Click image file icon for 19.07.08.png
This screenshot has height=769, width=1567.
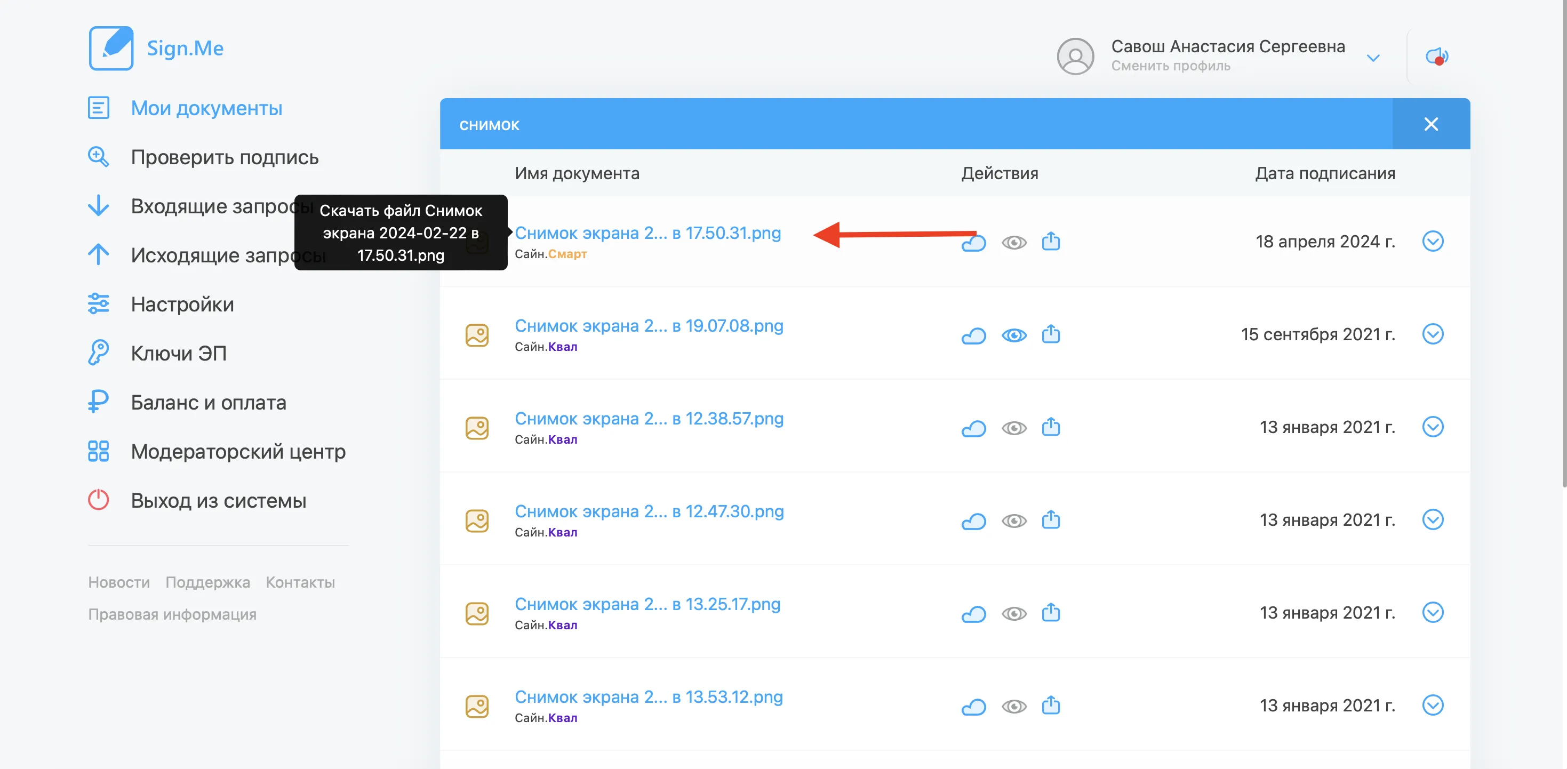(x=477, y=335)
